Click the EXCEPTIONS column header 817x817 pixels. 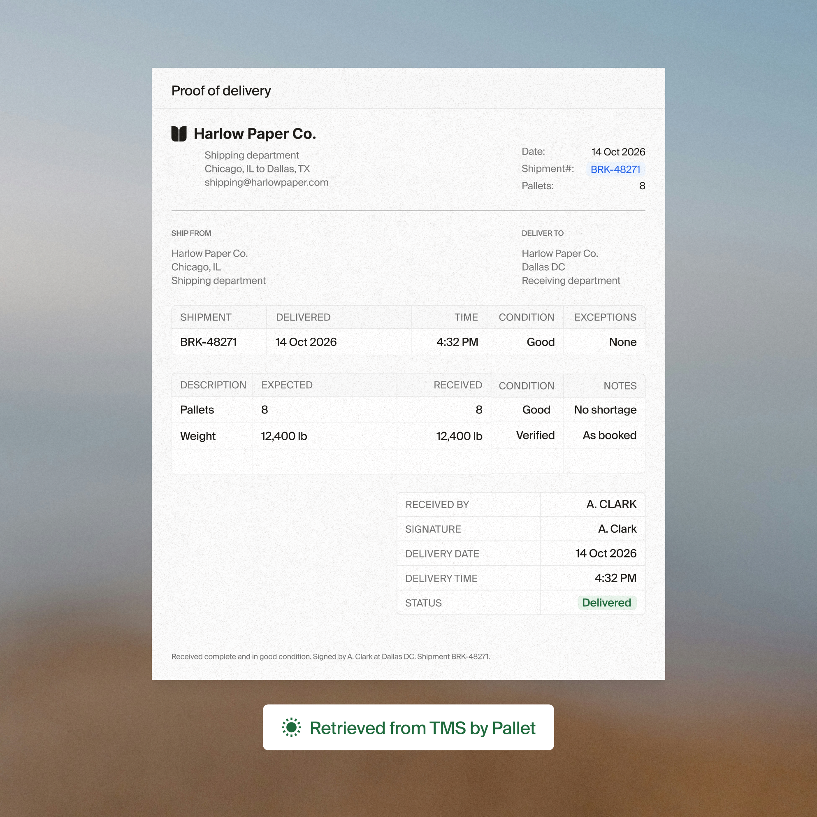tap(605, 317)
